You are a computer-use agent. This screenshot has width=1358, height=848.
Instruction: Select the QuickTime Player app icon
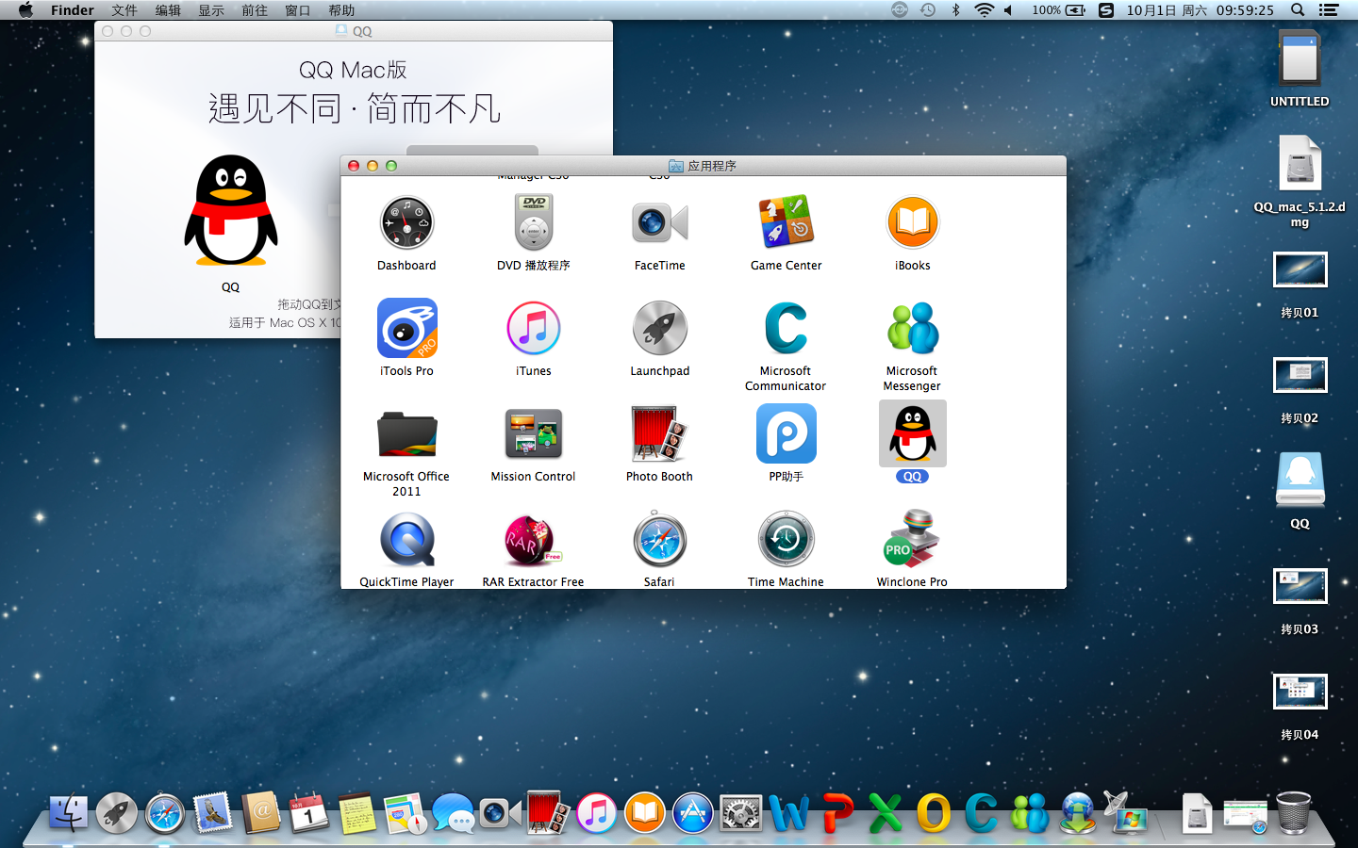click(x=406, y=540)
